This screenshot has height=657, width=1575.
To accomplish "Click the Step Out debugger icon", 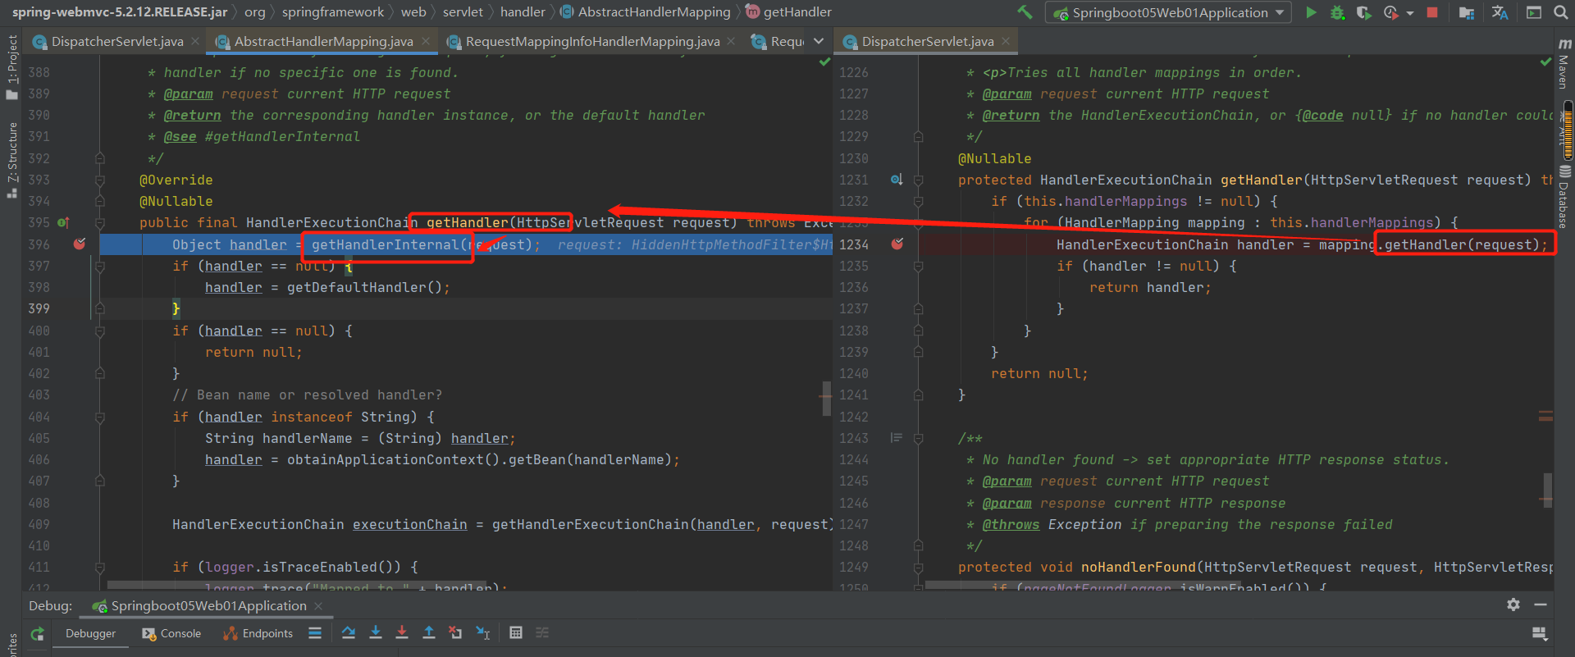I will click(428, 632).
